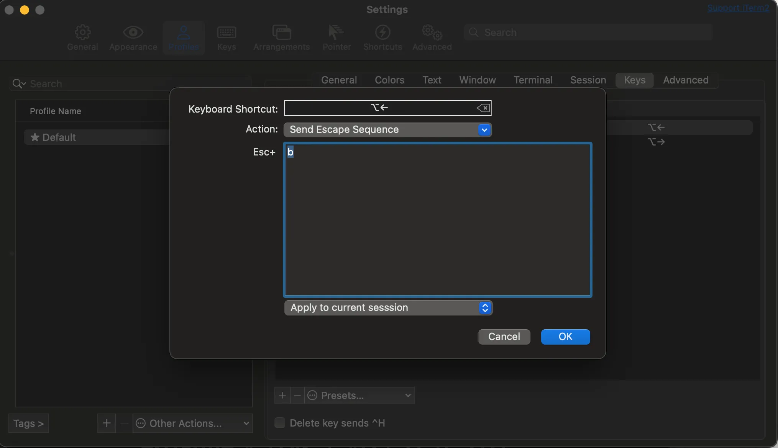Add a new profile with the plus button
This screenshot has height=448, width=778.
coord(107,423)
